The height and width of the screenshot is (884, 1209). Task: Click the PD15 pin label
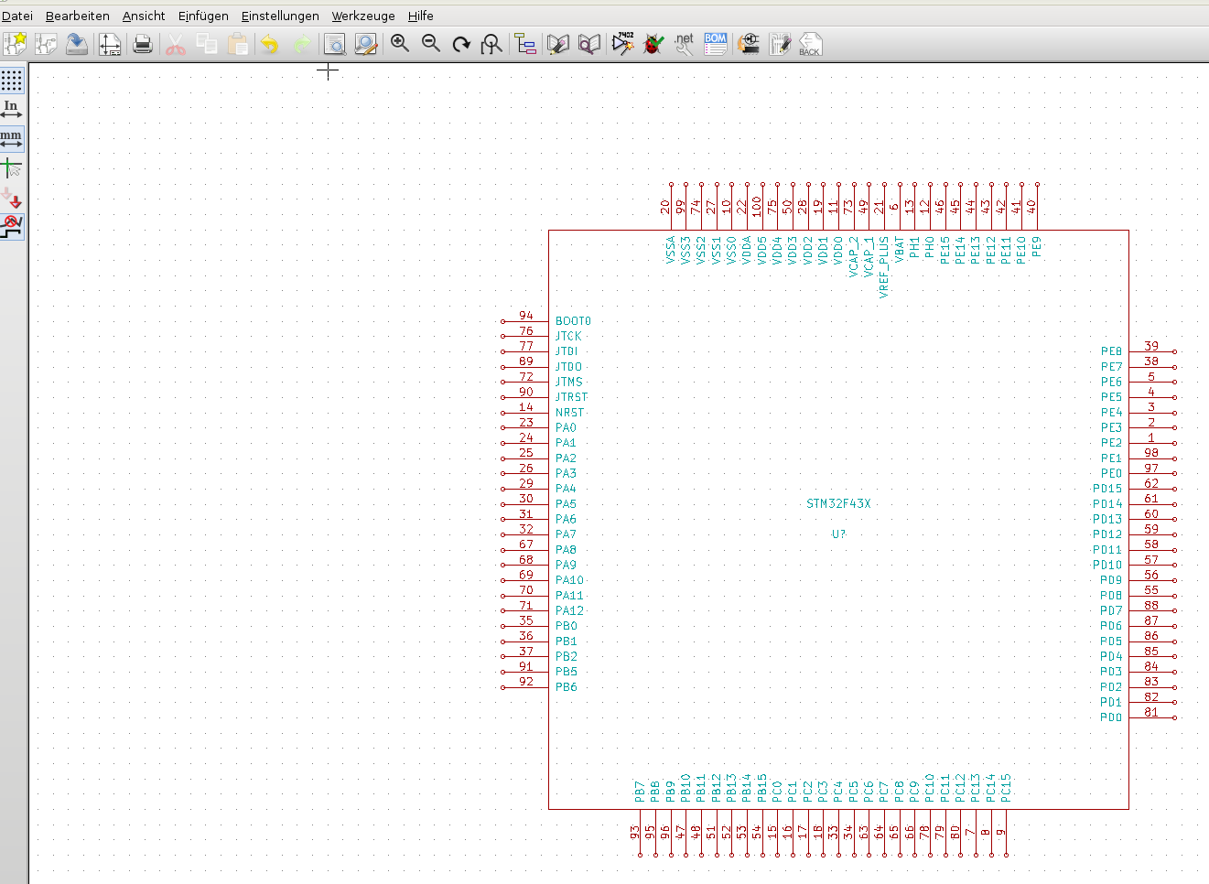[1107, 489]
